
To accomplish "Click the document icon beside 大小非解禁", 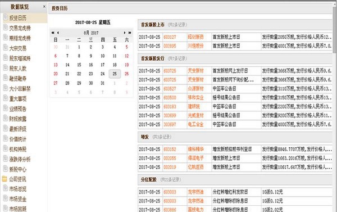I will [5, 88].
